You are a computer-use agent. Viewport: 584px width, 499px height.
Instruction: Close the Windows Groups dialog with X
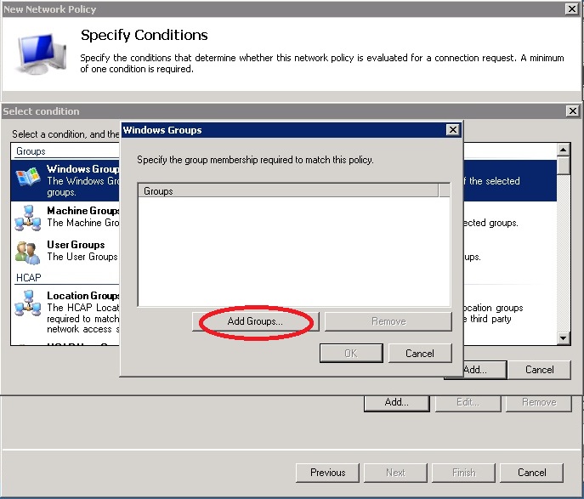452,130
